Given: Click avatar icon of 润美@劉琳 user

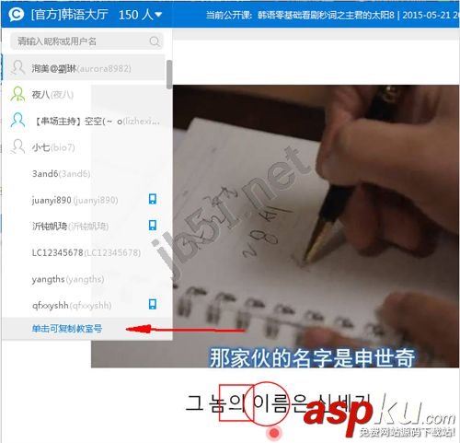Looking at the screenshot, I should 17,68.
